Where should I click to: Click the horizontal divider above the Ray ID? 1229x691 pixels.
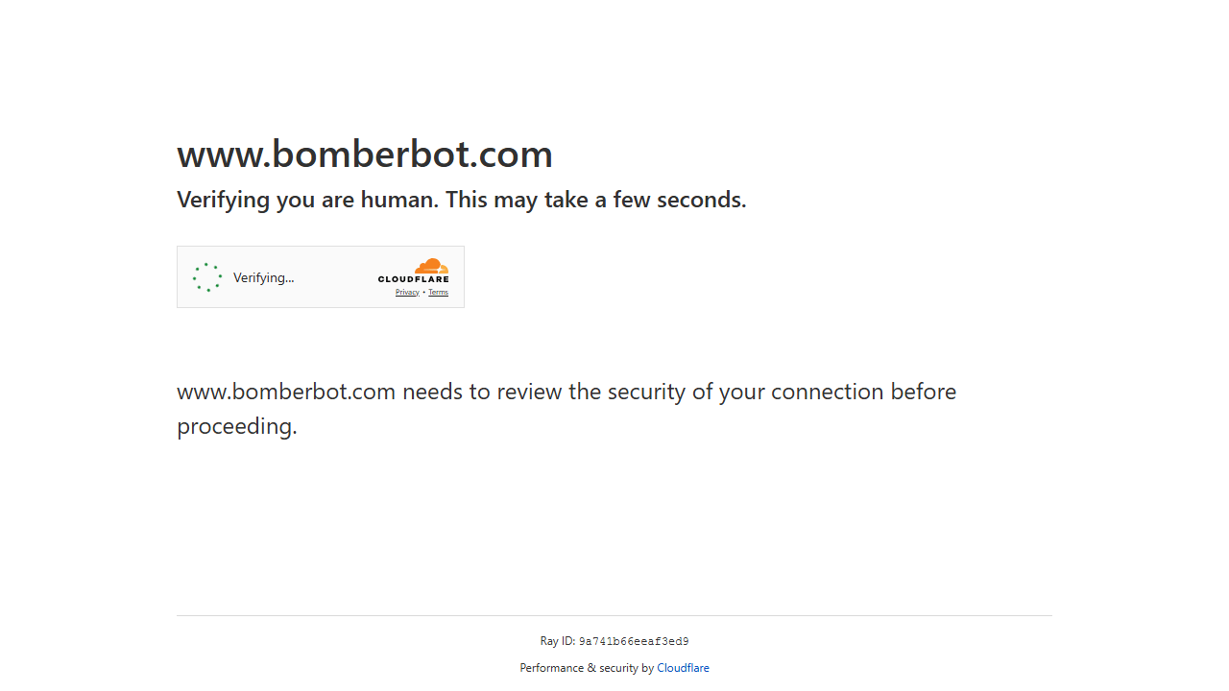(x=614, y=615)
